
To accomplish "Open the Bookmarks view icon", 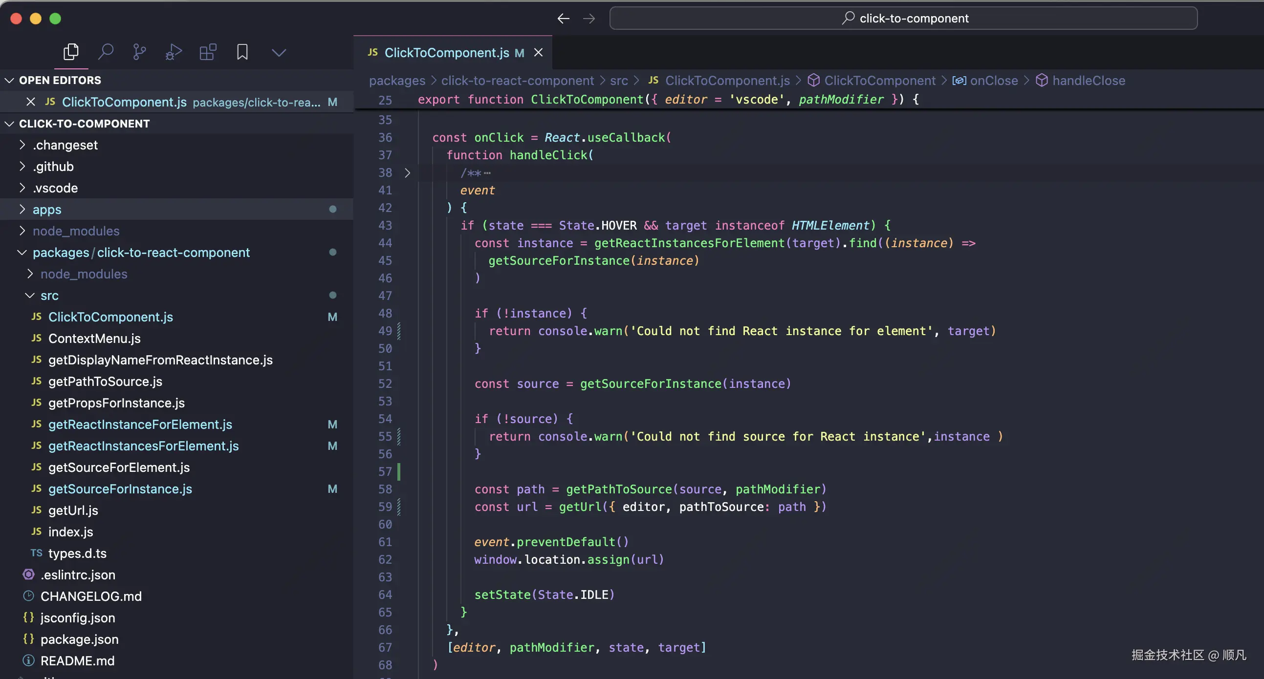I will tap(242, 52).
